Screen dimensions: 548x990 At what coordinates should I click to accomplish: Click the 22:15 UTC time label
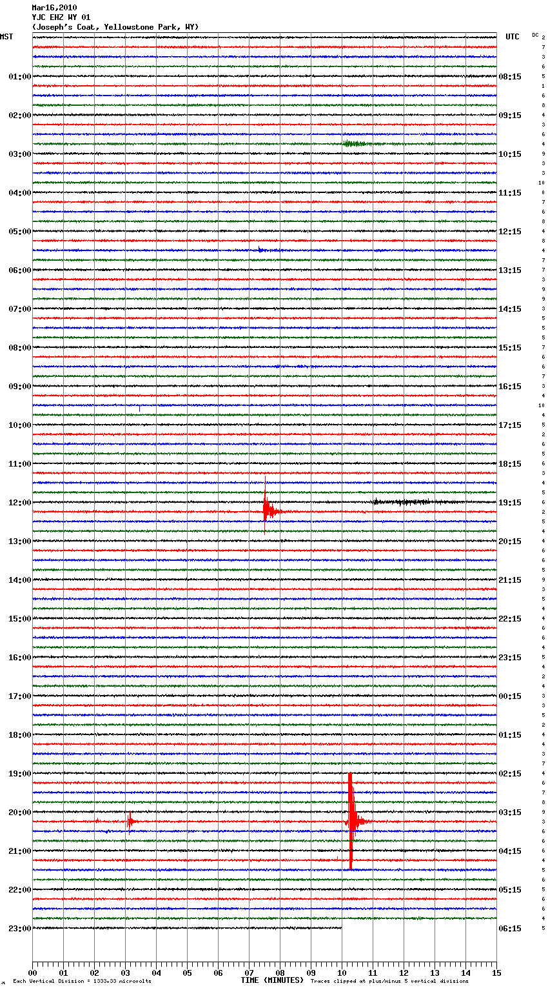click(x=510, y=619)
